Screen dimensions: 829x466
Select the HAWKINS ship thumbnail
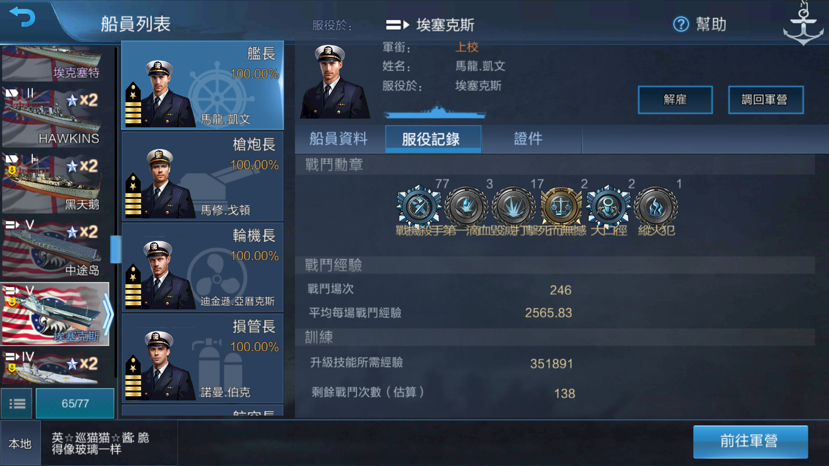click(53, 117)
